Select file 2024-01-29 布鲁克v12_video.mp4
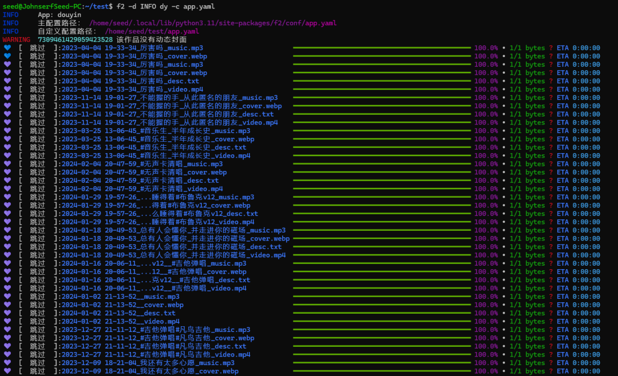Viewport: 618px width, 376px height. tap(158, 222)
